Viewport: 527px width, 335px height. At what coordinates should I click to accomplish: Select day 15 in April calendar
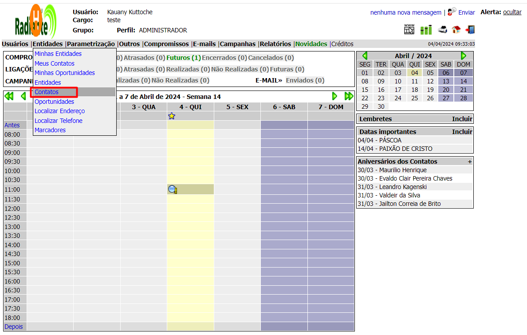(365, 90)
